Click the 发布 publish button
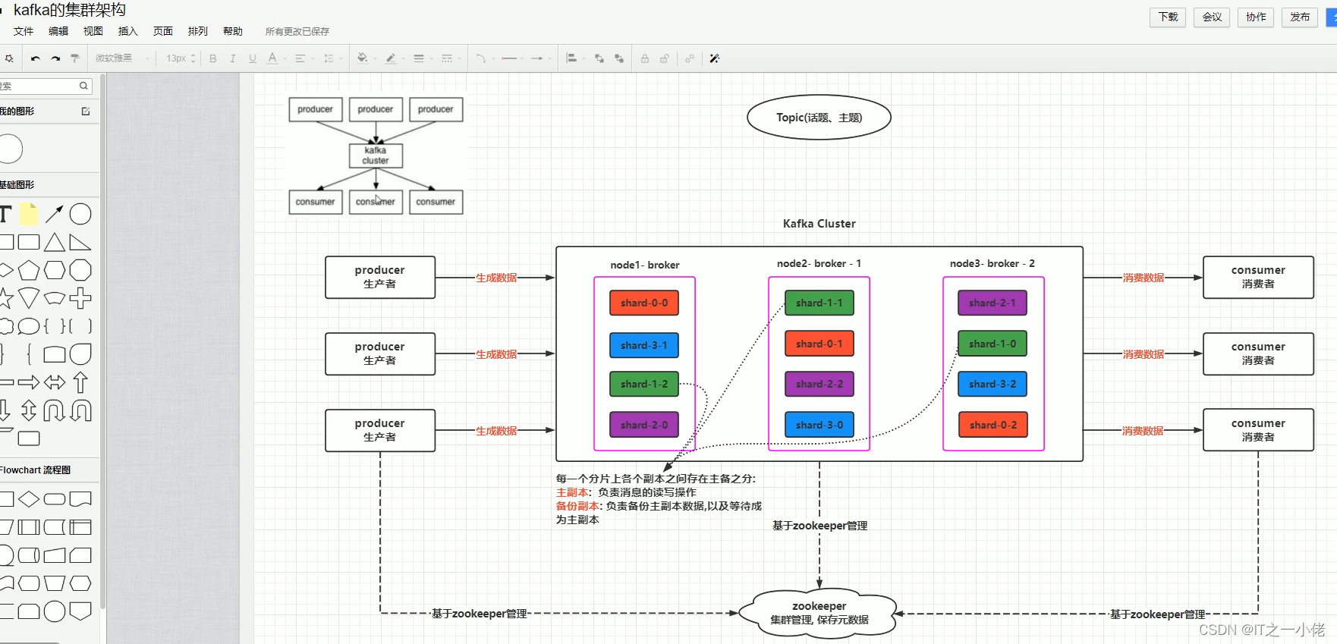Viewport: 1337px width, 644px height. point(1301,17)
